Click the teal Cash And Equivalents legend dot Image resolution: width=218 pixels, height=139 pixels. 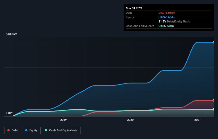tap(46, 130)
